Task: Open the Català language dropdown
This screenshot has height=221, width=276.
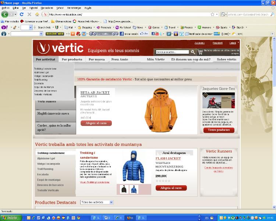Action: [234, 43]
